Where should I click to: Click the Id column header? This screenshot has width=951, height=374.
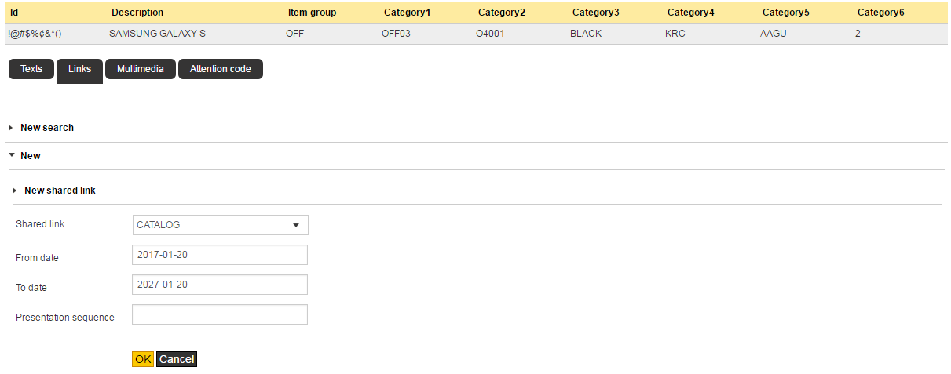tap(14, 13)
